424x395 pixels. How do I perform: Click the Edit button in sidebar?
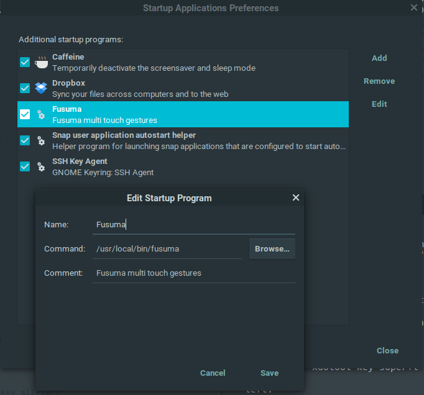click(x=379, y=104)
